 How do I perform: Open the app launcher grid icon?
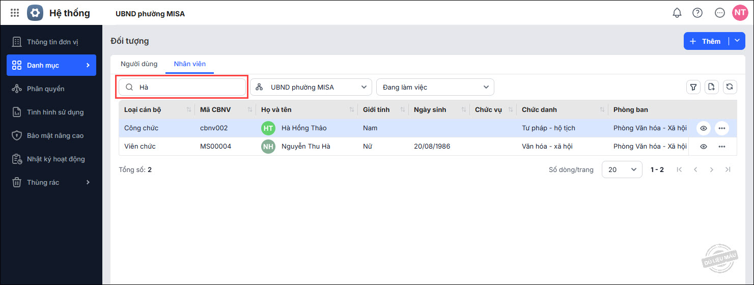pyautogui.click(x=15, y=13)
